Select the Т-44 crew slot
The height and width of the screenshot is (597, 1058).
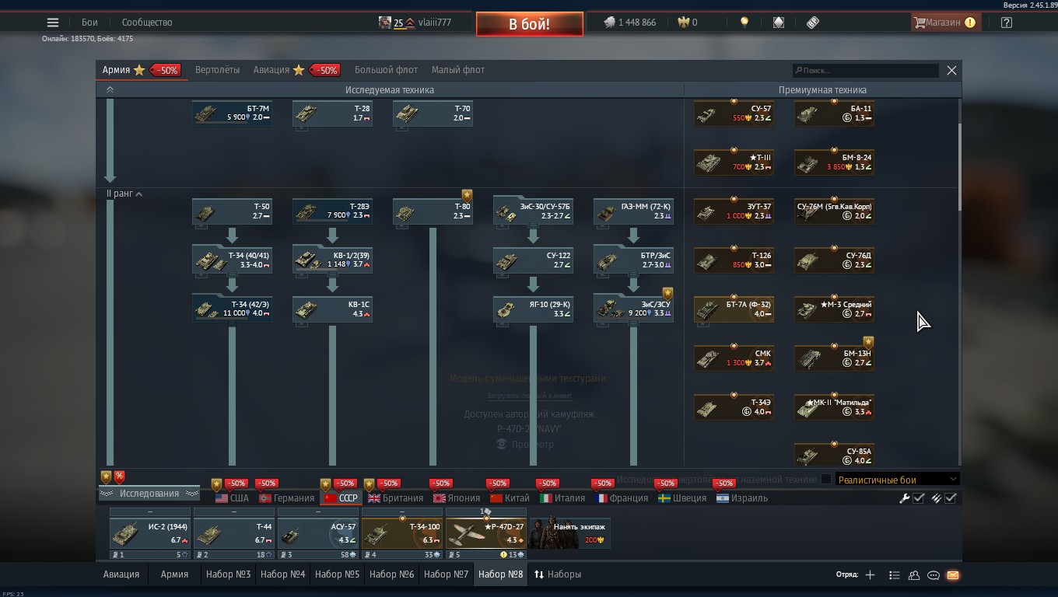(x=234, y=535)
